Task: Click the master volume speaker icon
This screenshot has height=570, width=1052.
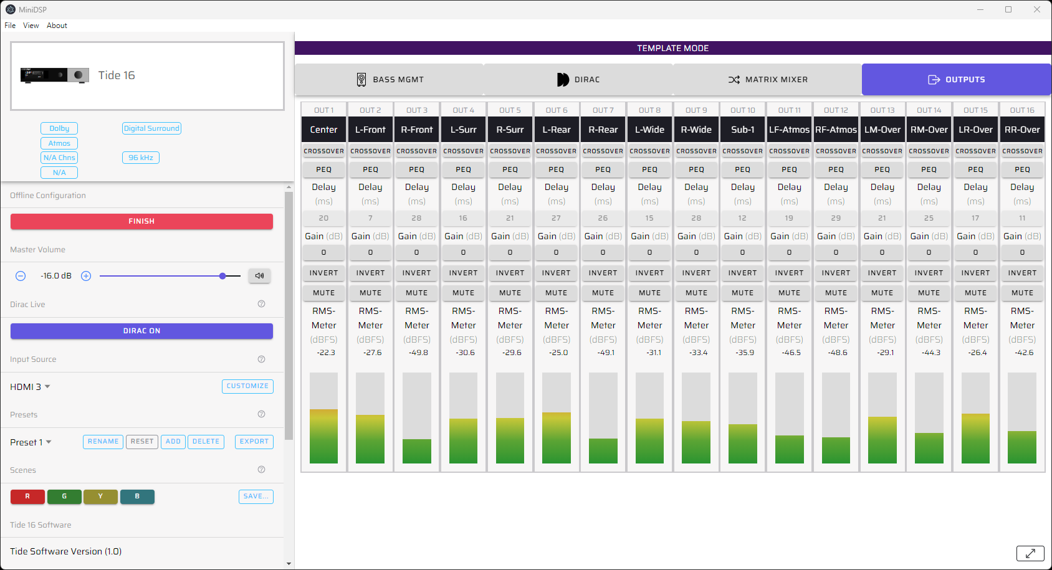Action: coord(259,275)
